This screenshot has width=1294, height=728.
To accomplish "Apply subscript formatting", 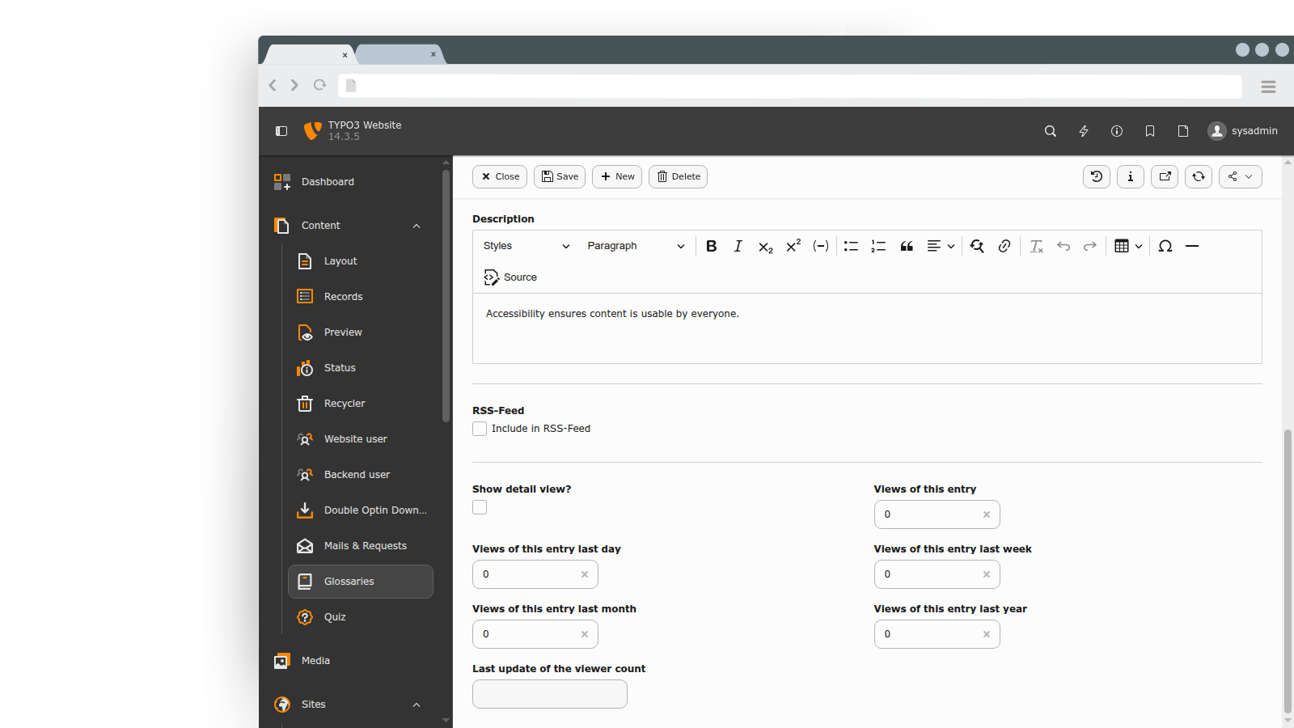I will 765,246.
